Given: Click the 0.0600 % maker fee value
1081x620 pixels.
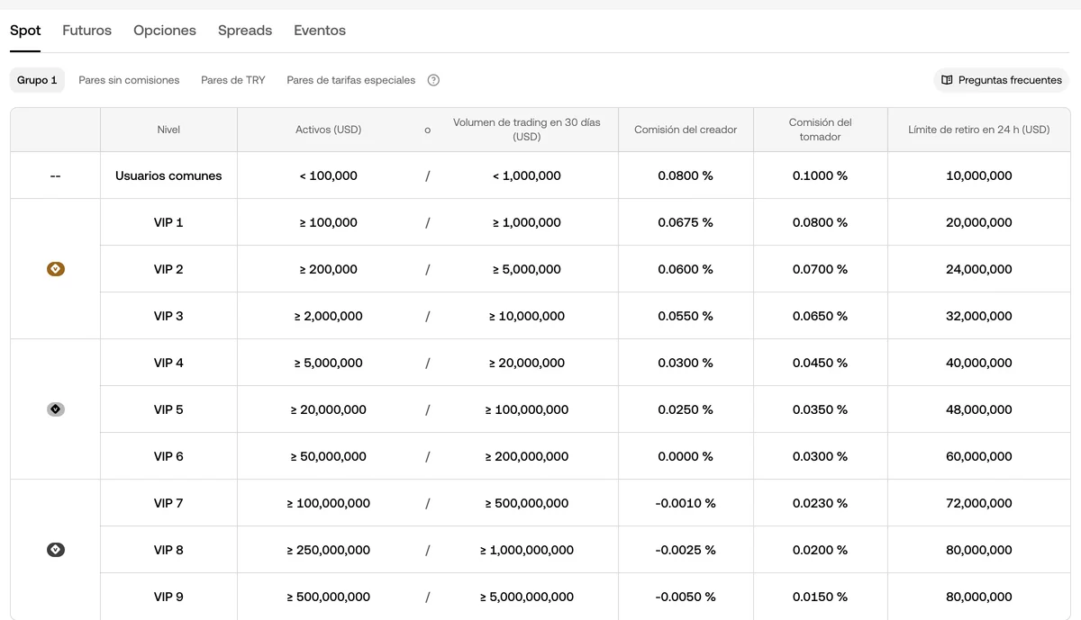Looking at the screenshot, I should point(686,269).
